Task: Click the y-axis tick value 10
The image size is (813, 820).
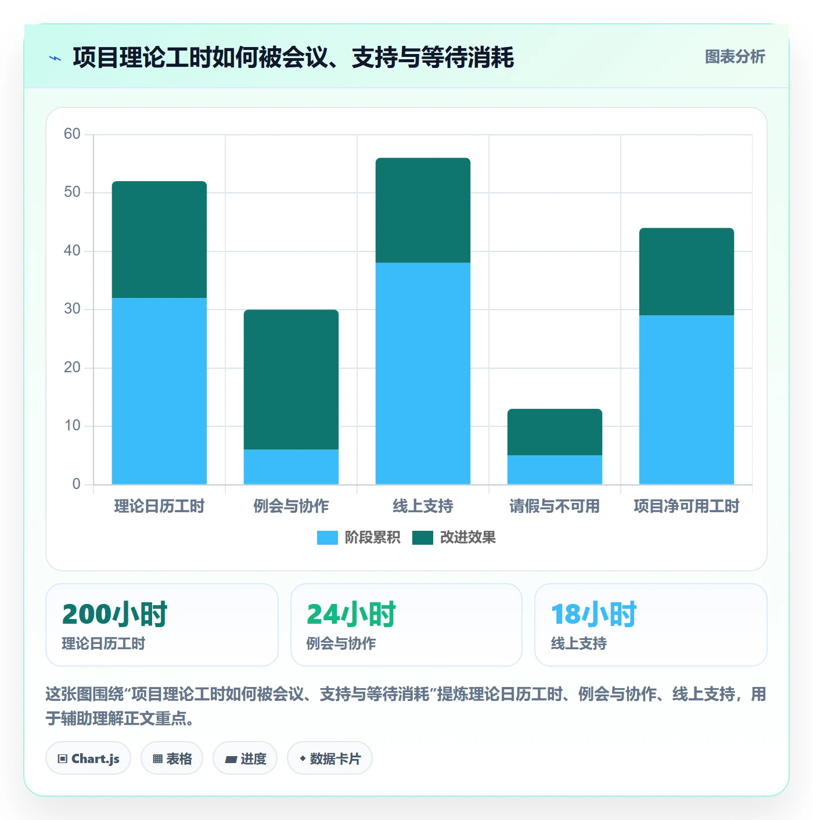Action: (72, 426)
